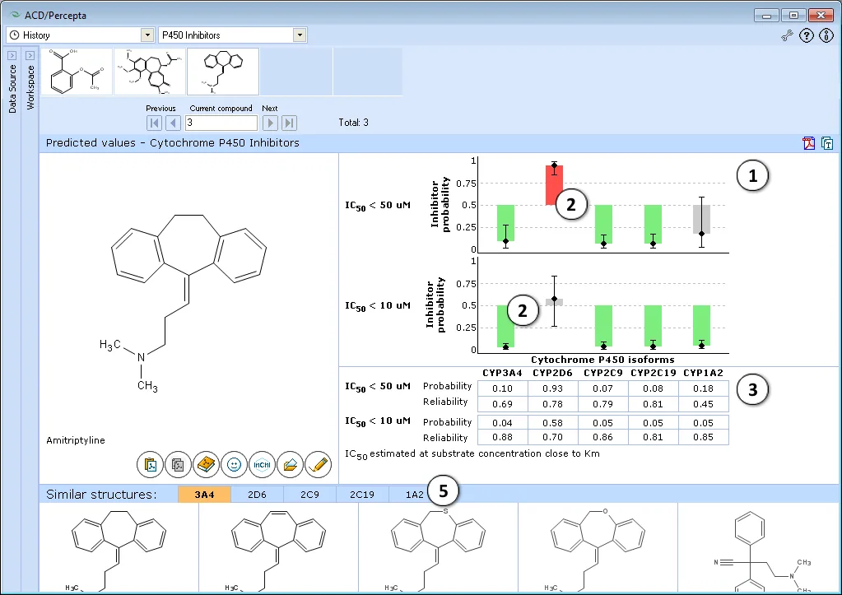The height and width of the screenshot is (595, 842).
Task: Open the P450 Inhibitors module dropdown
Action: 300,35
